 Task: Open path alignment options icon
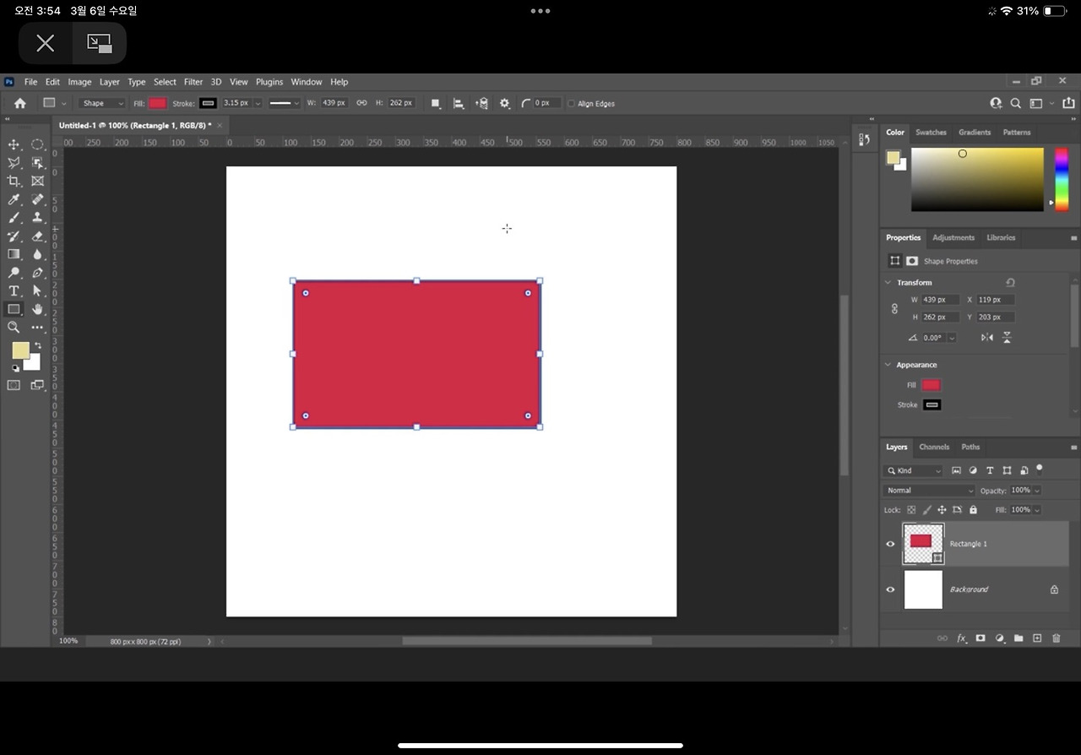tap(459, 103)
